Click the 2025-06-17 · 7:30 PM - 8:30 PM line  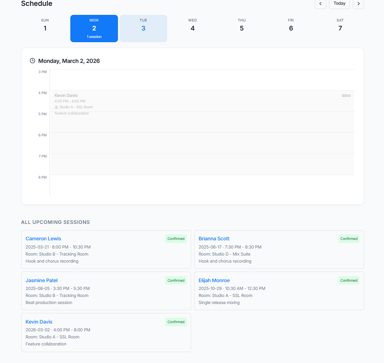(230, 247)
